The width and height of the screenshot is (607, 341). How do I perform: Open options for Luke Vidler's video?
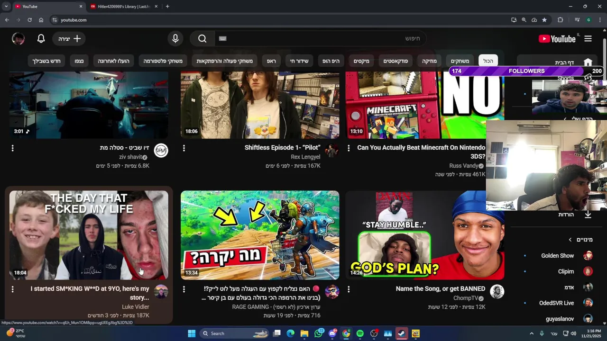13,289
